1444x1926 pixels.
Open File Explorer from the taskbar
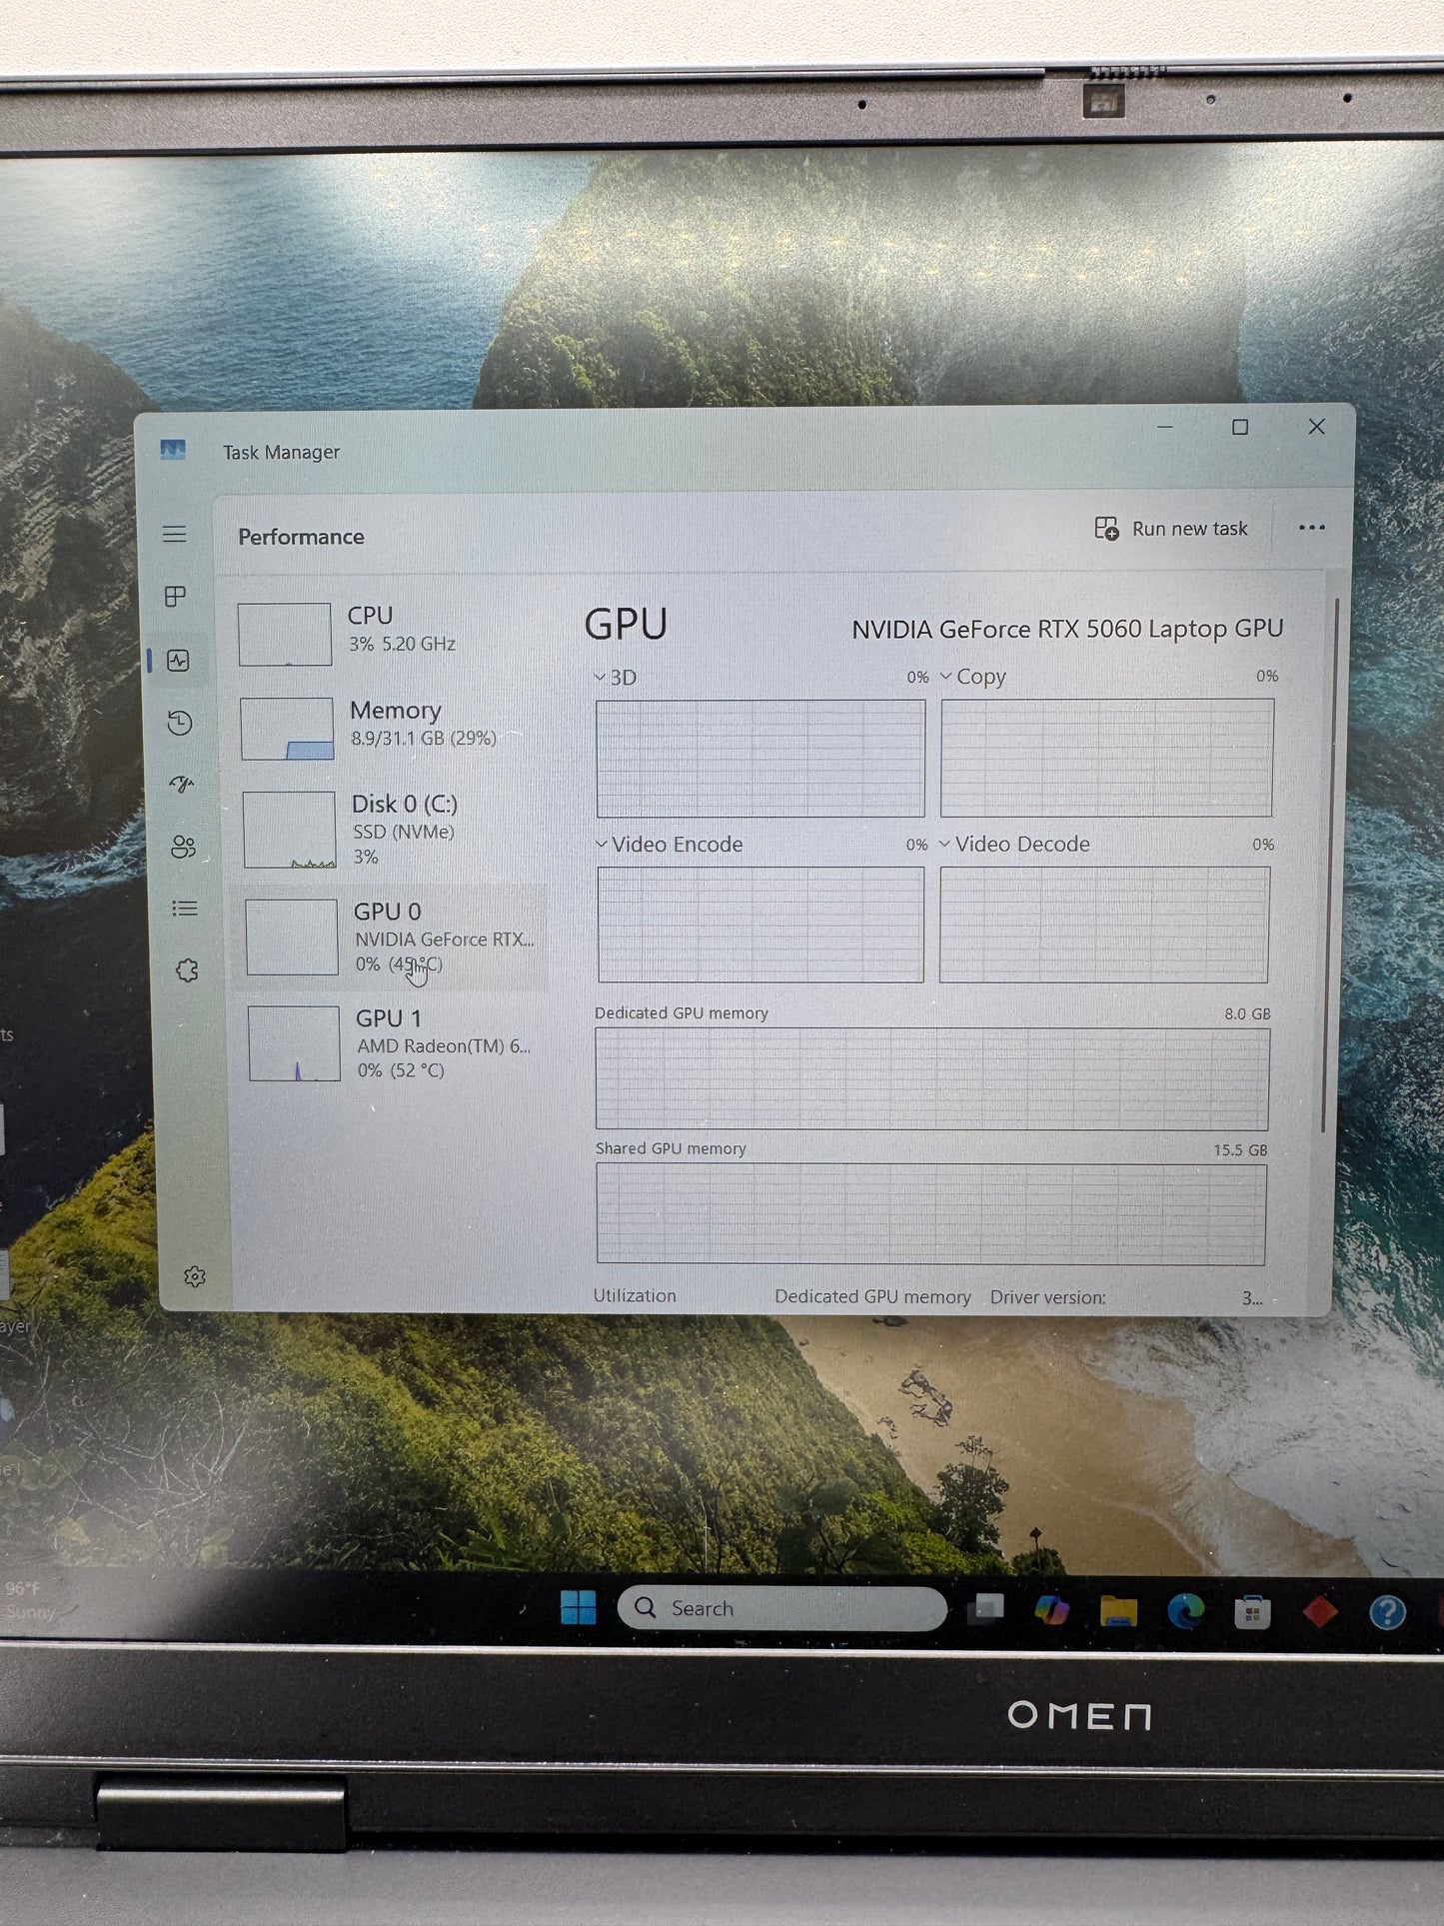1118,1611
